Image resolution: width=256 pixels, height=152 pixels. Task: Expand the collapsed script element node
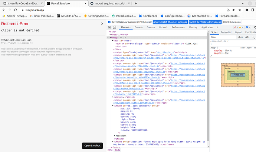pos(112,97)
